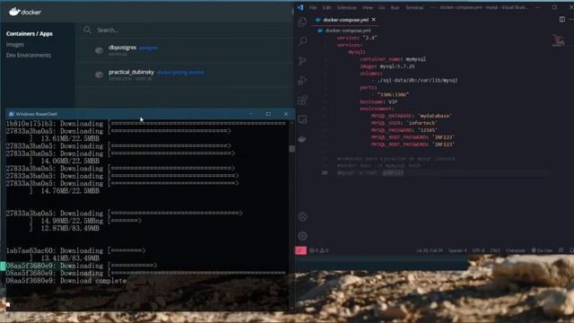Open the Search view in VS Code
The image size is (574, 323).
pyautogui.click(x=302, y=41)
